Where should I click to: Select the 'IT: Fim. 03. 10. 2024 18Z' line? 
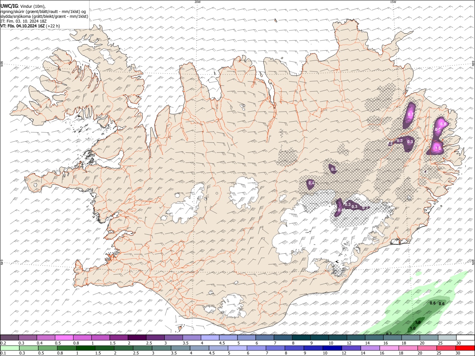(x=24, y=21)
